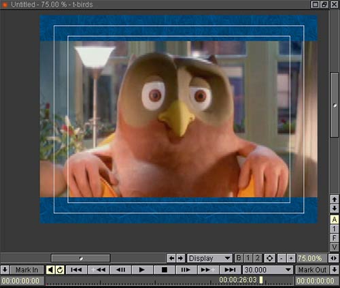Jump to the clip end
This screenshot has width=340, height=288.
tap(230, 270)
